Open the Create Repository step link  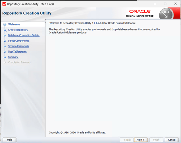pos(18,30)
